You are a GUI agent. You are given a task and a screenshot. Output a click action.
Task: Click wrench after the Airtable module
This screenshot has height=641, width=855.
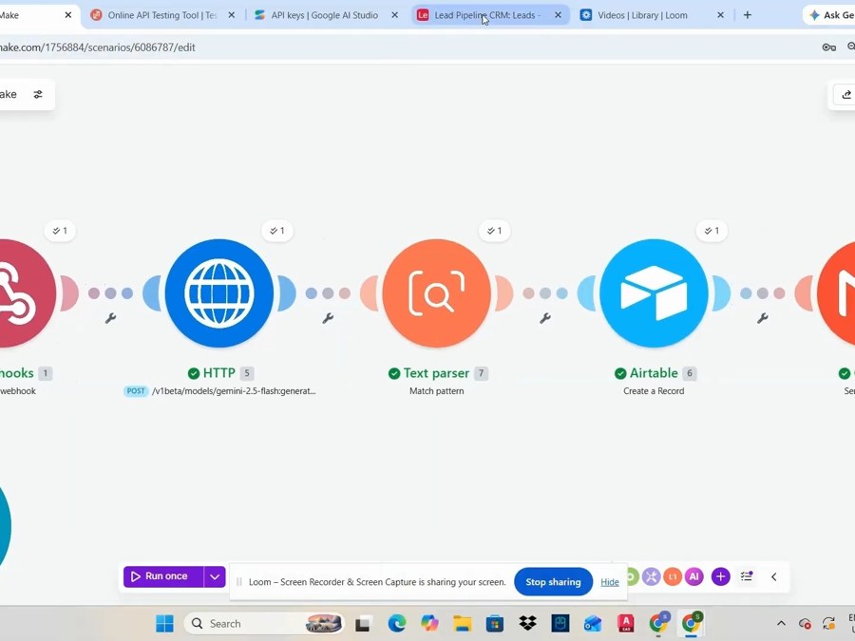pos(762,318)
